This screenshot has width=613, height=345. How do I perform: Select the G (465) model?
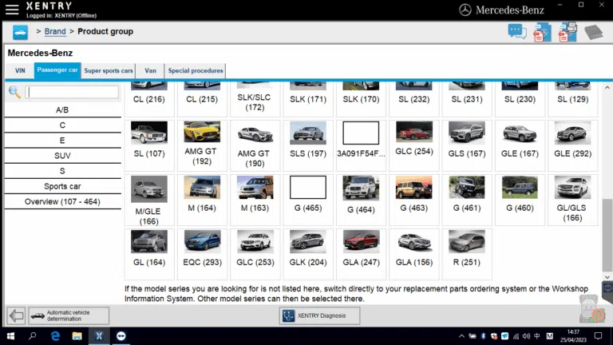pyautogui.click(x=308, y=200)
